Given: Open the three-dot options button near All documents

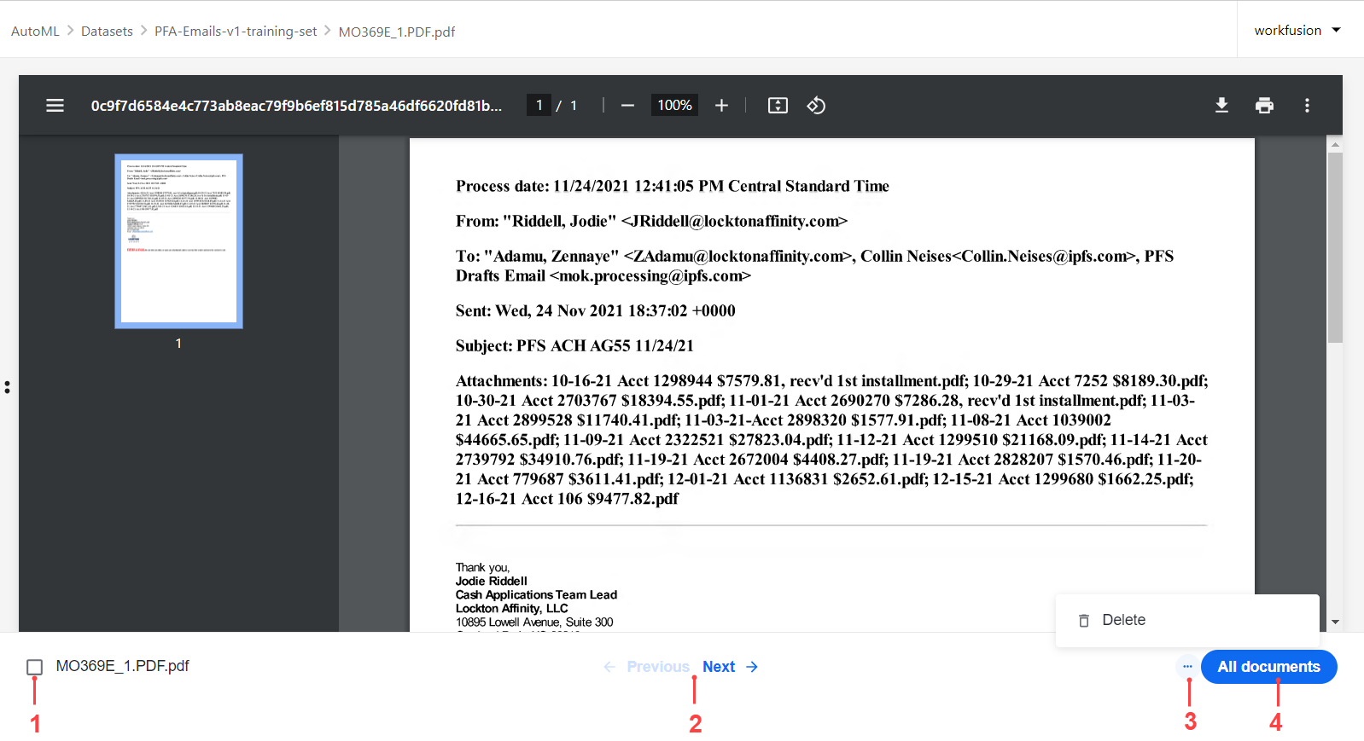Looking at the screenshot, I should [x=1187, y=667].
